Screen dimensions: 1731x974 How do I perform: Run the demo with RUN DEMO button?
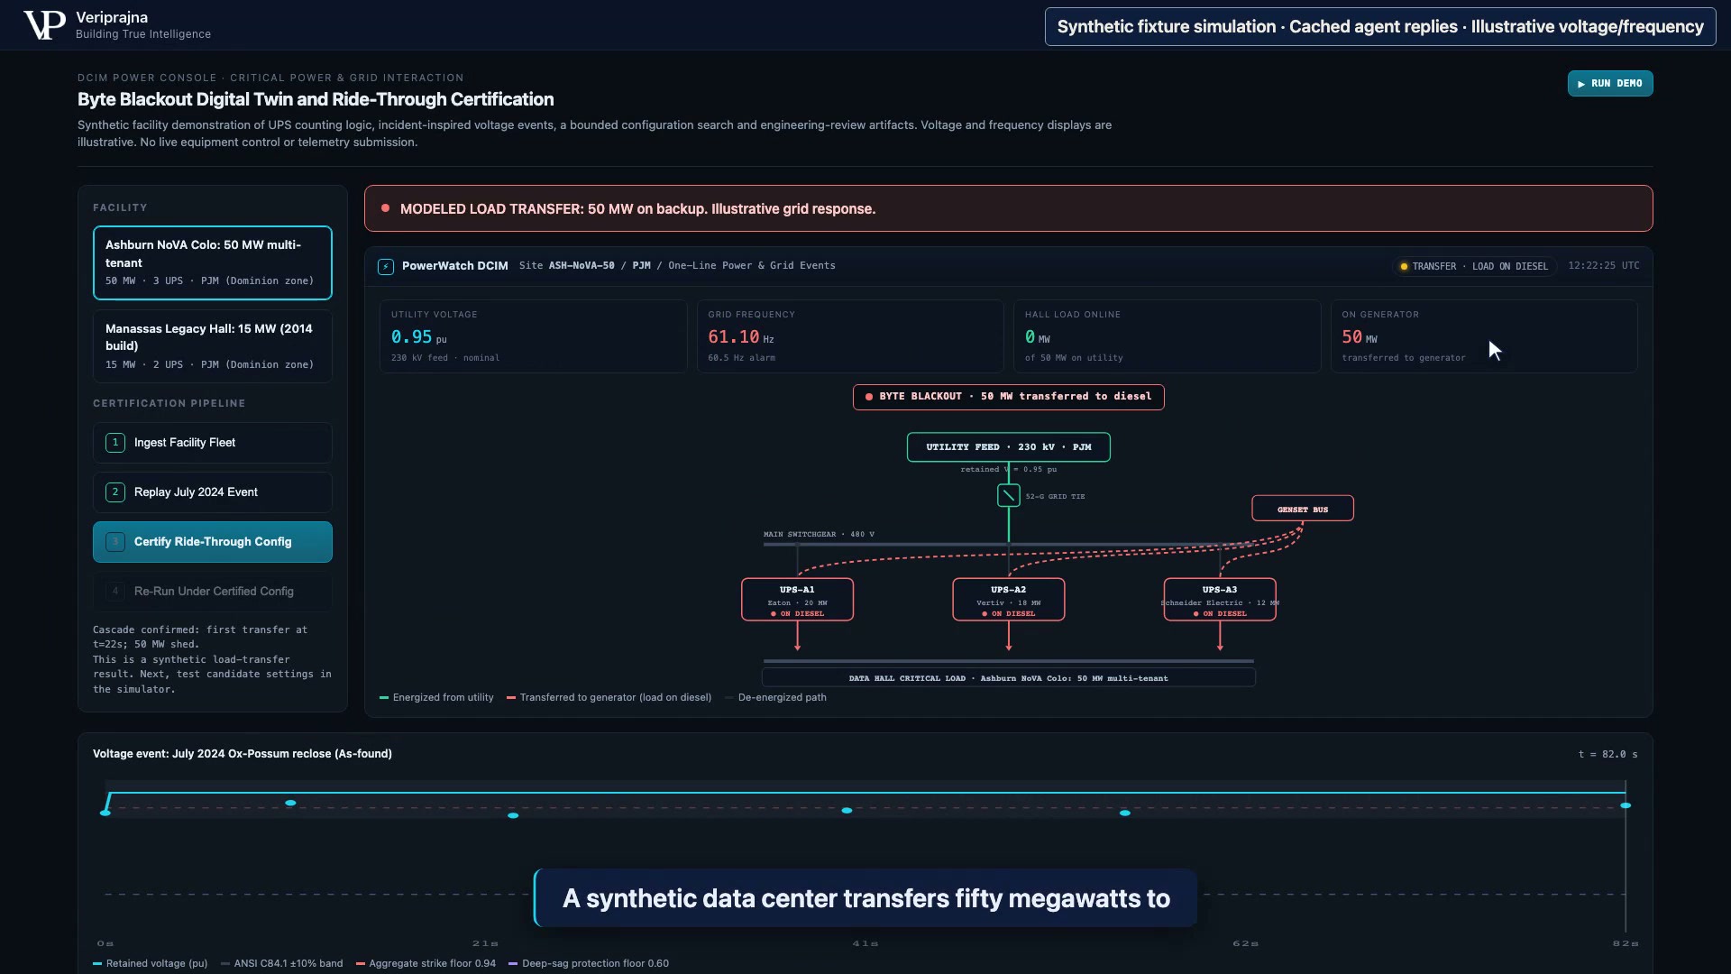pos(1610,83)
